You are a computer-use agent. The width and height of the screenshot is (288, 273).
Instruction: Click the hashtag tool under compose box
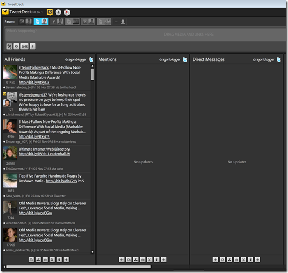pyautogui.click(x=33, y=46)
